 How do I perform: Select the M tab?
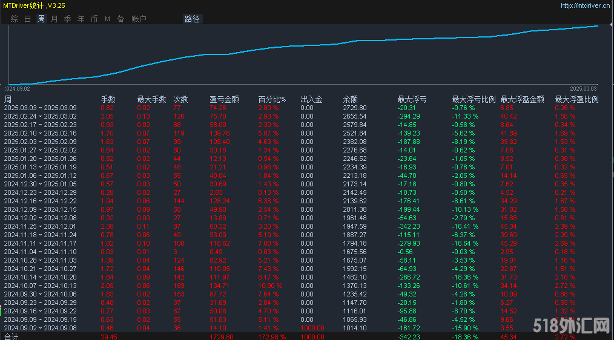(x=107, y=19)
